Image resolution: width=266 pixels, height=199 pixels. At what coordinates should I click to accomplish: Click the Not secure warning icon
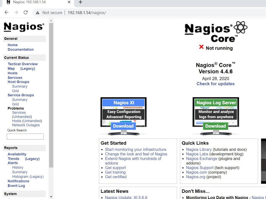point(38,13)
